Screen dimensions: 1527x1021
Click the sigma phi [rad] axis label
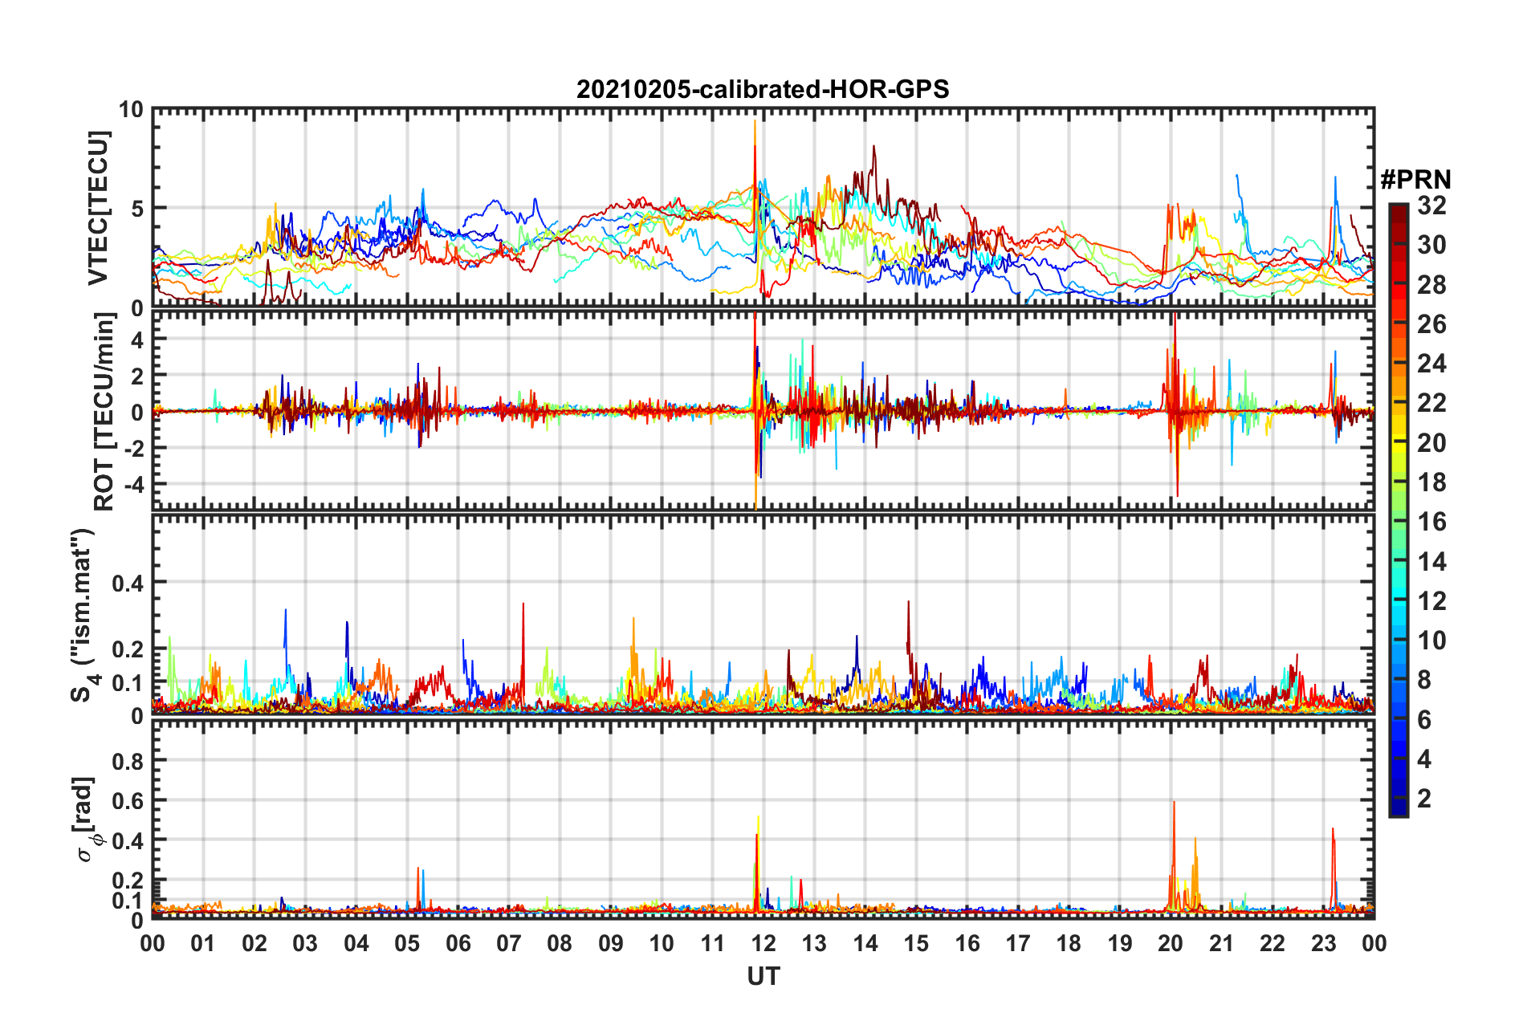tap(87, 819)
